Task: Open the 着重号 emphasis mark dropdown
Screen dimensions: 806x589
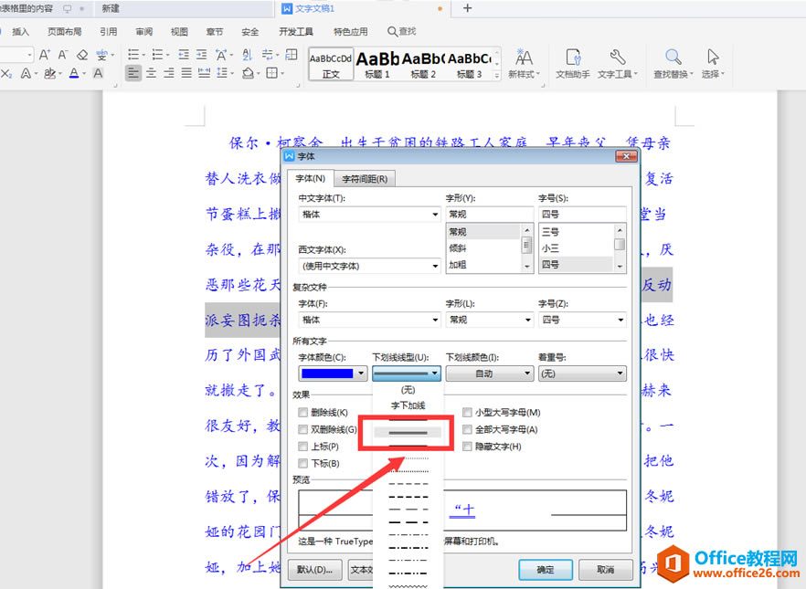Action: coord(583,373)
